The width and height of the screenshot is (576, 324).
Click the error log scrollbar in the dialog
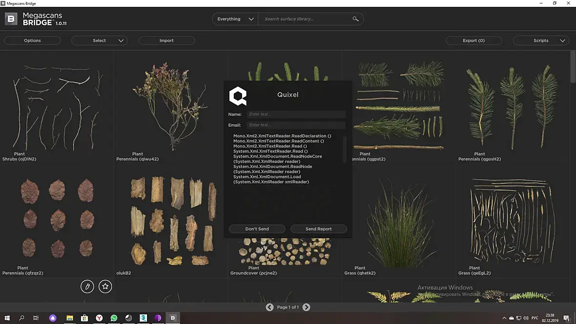345,149
